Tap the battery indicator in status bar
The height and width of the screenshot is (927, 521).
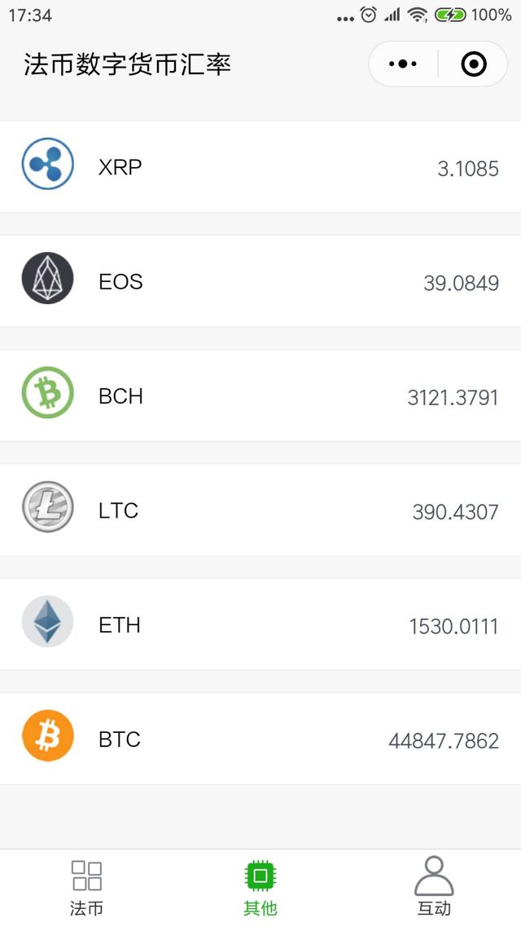pos(450,15)
